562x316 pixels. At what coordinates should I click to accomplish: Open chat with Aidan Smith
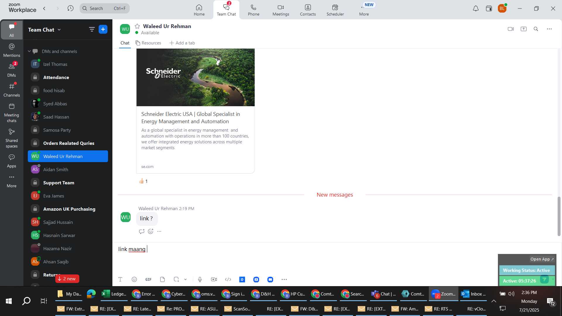click(x=68, y=169)
